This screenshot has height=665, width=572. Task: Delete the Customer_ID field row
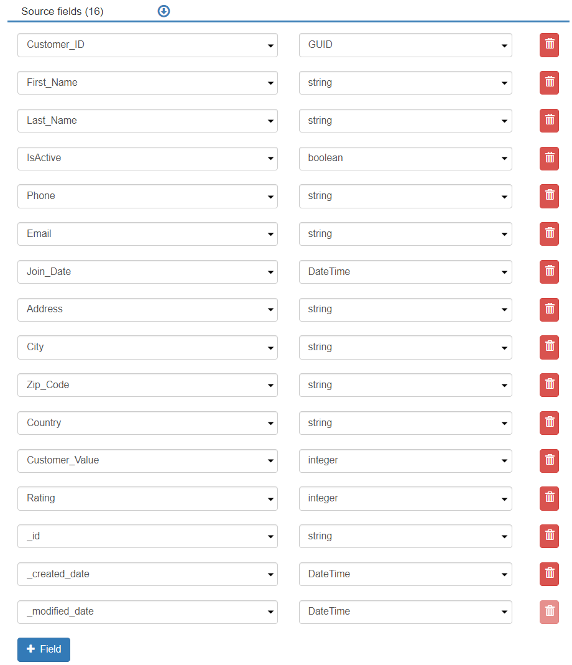[549, 45]
